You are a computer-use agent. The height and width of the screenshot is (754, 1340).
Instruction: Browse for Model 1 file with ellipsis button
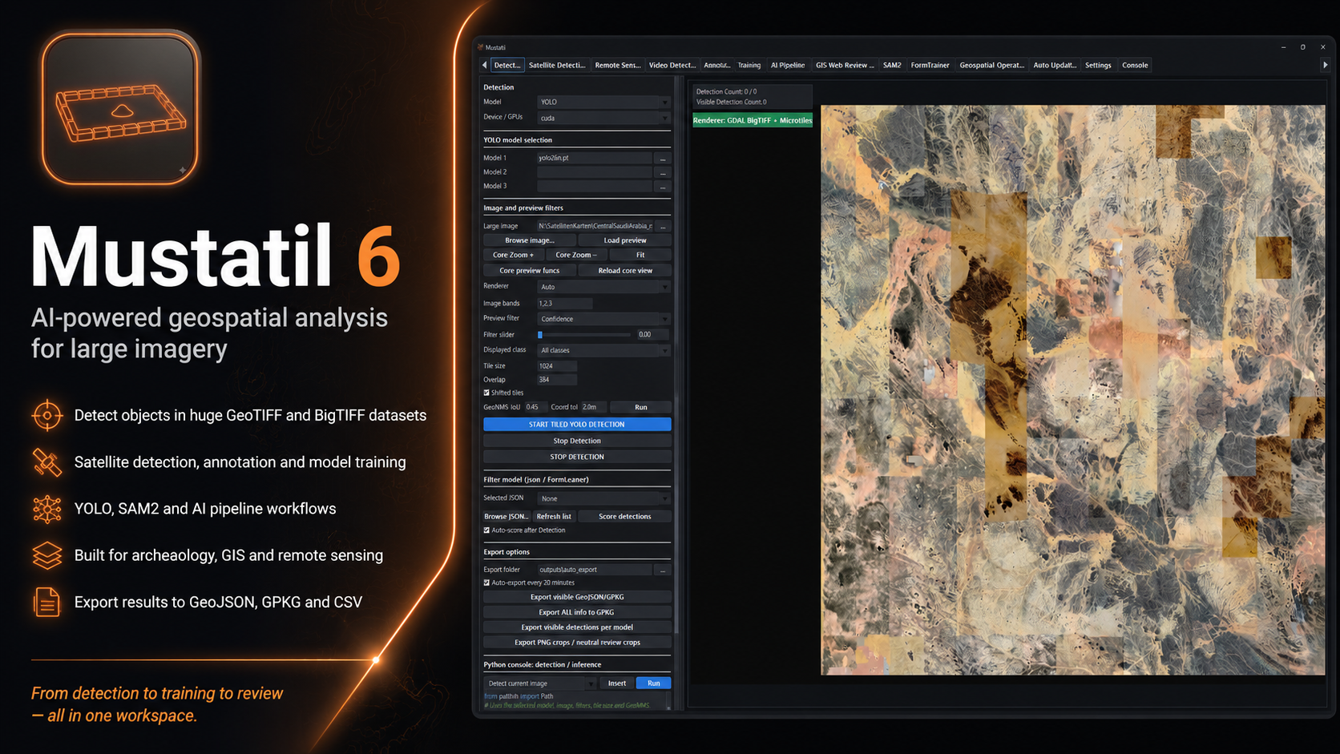point(663,158)
